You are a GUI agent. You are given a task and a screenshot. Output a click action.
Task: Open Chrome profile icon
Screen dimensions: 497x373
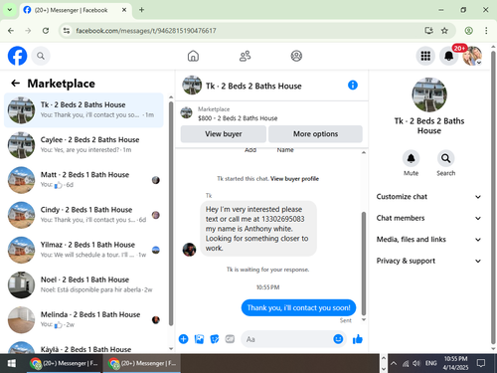468,31
